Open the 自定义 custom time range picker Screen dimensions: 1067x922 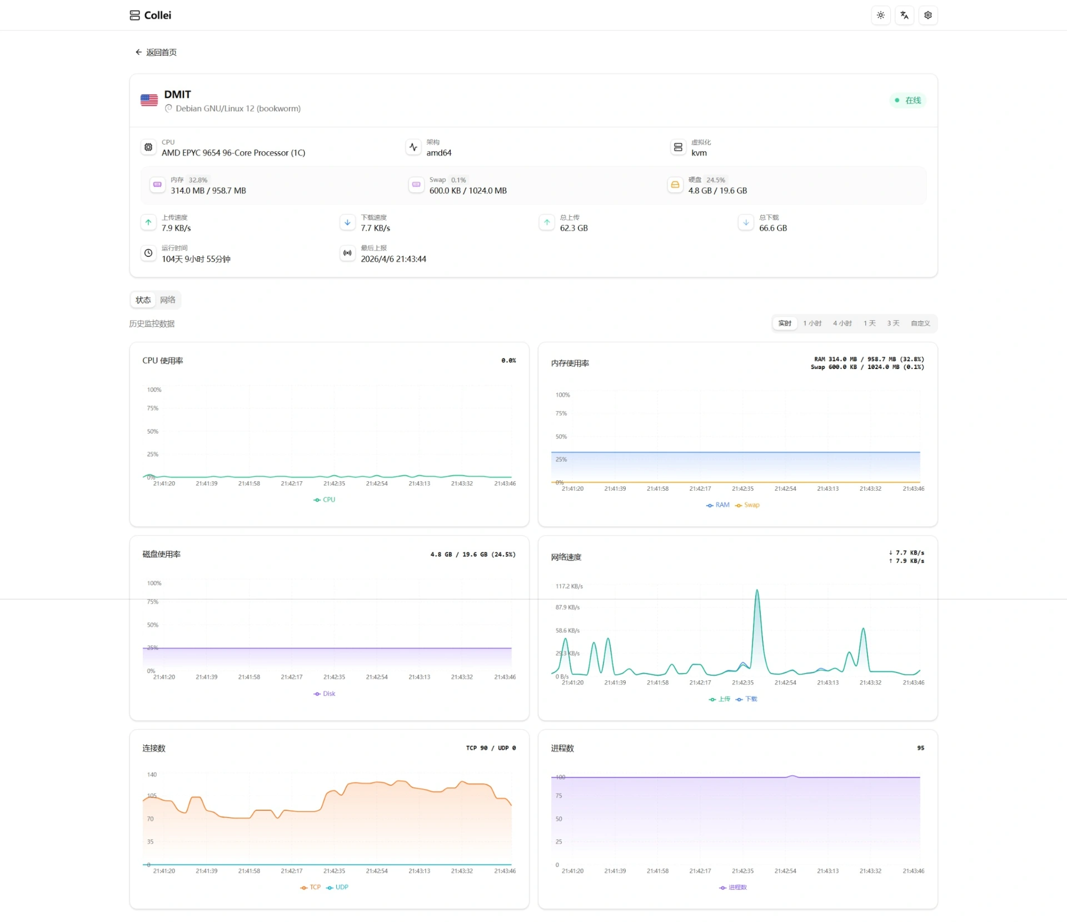[x=920, y=323]
